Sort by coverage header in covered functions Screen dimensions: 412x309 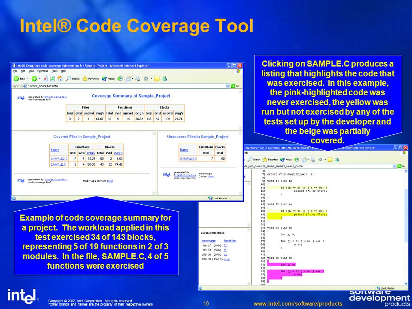pos(209,241)
